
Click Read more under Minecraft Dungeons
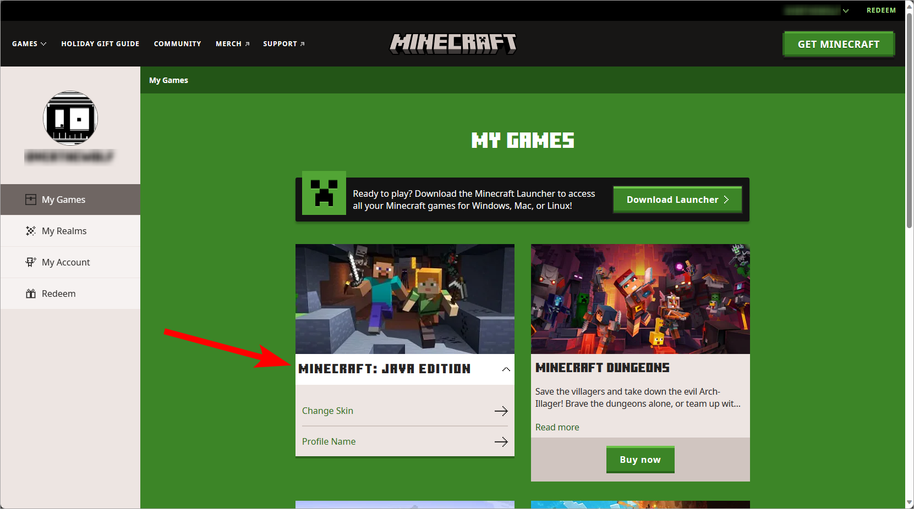point(557,427)
